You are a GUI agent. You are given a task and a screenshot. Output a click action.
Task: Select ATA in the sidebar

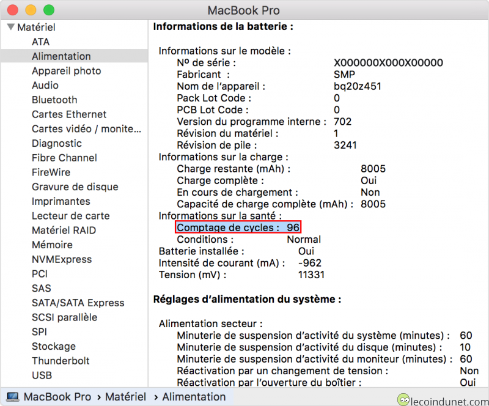pyautogui.click(x=40, y=42)
